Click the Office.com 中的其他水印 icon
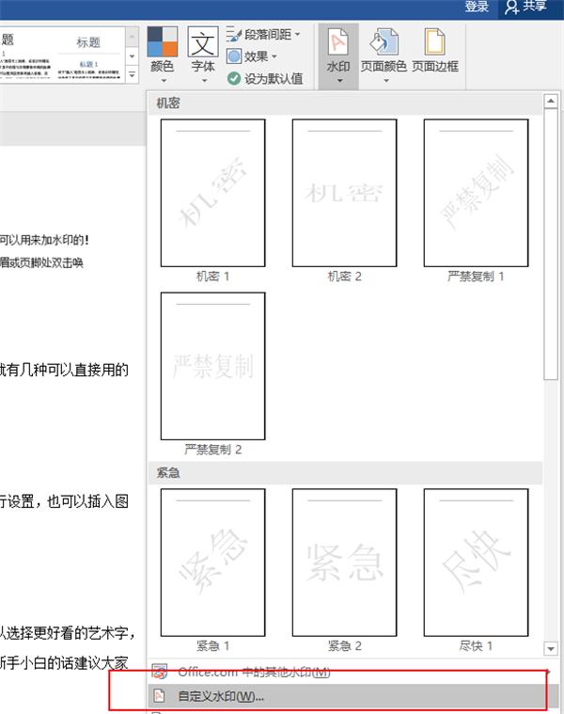The image size is (564, 714). 160,671
